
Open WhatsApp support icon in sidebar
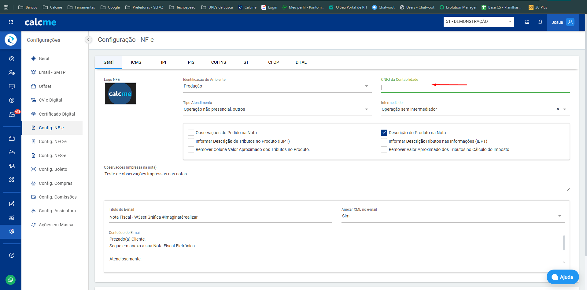pyautogui.click(x=11, y=280)
